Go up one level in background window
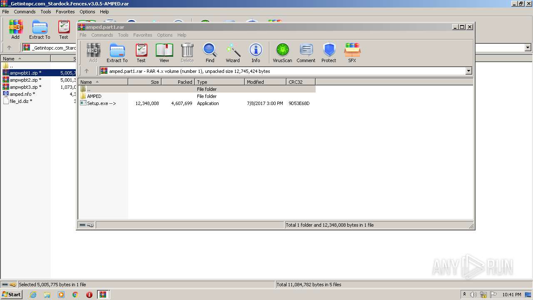The image size is (533, 300). pyautogui.click(x=9, y=48)
